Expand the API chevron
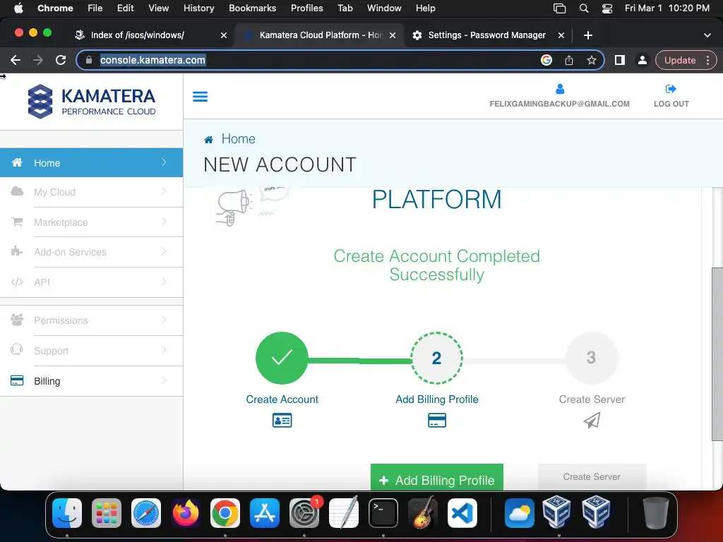Image resolution: width=723 pixels, height=542 pixels. click(164, 282)
